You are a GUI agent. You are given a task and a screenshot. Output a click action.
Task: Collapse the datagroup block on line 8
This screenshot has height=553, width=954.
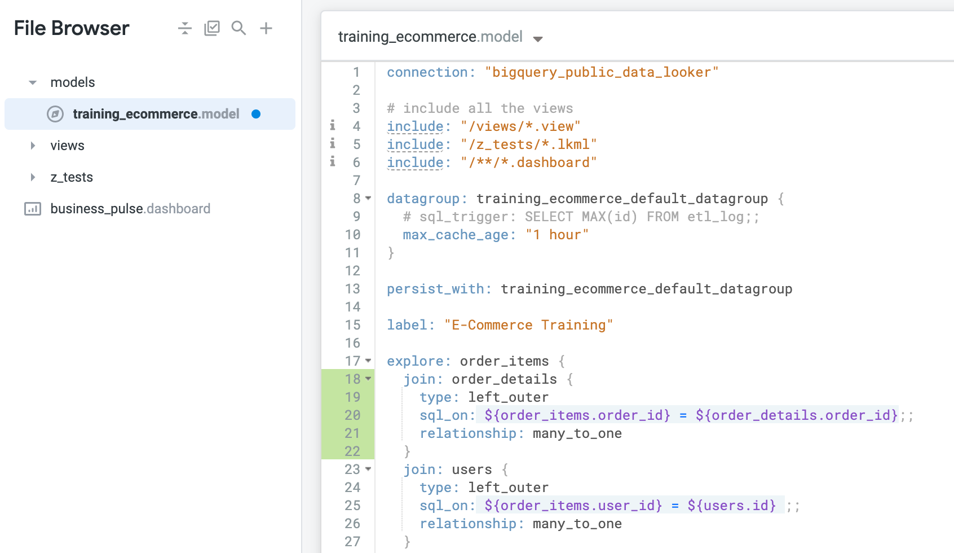pos(368,199)
